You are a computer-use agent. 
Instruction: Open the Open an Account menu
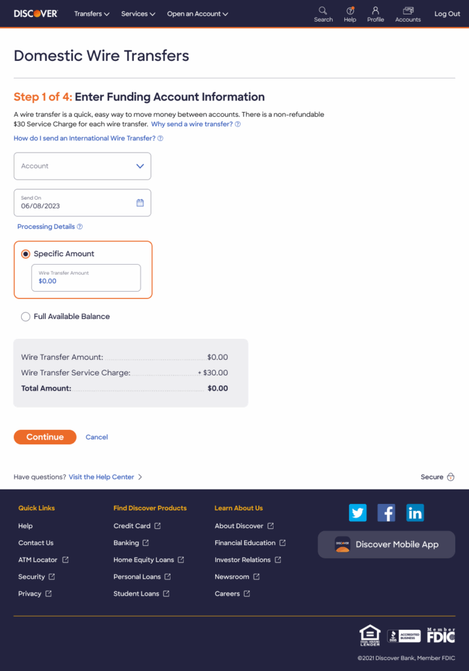click(197, 14)
